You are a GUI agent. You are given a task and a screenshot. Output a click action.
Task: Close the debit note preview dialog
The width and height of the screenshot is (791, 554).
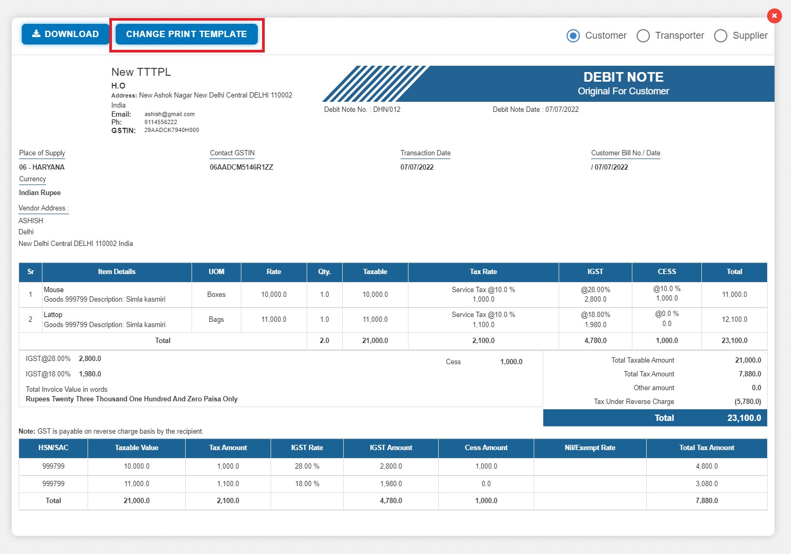click(774, 16)
